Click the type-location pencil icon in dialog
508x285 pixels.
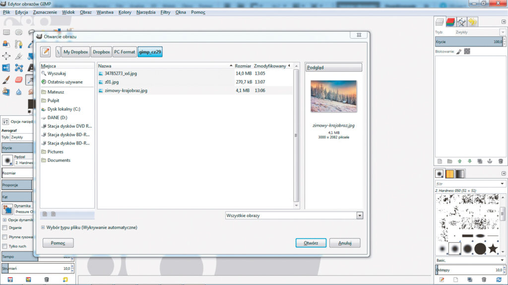click(46, 51)
